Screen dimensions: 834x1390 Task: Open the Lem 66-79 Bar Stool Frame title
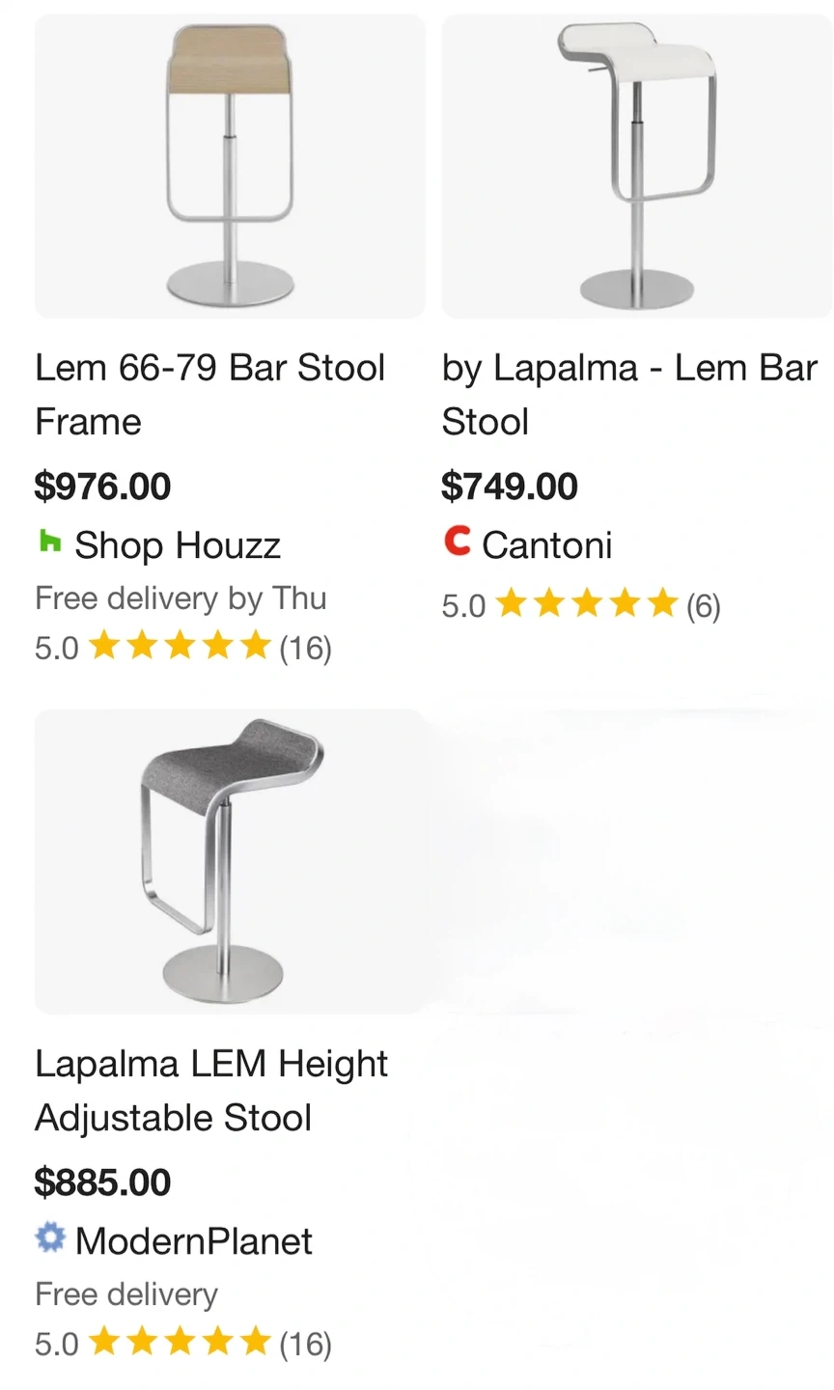[x=209, y=394]
